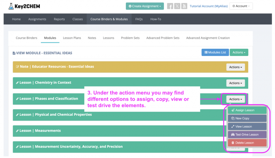Open the Facebook social icon
The height and width of the screenshot is (158, 275).
coord(170,6)
